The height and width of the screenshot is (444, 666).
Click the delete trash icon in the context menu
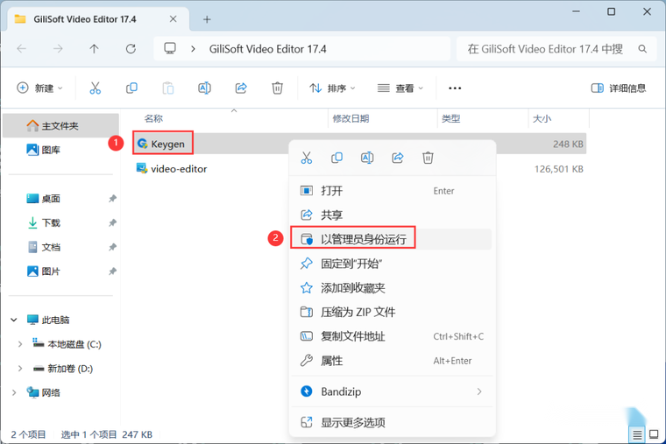[428, 158]
